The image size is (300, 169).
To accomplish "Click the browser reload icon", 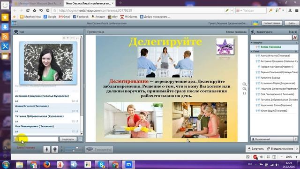I will click(28, 10).
